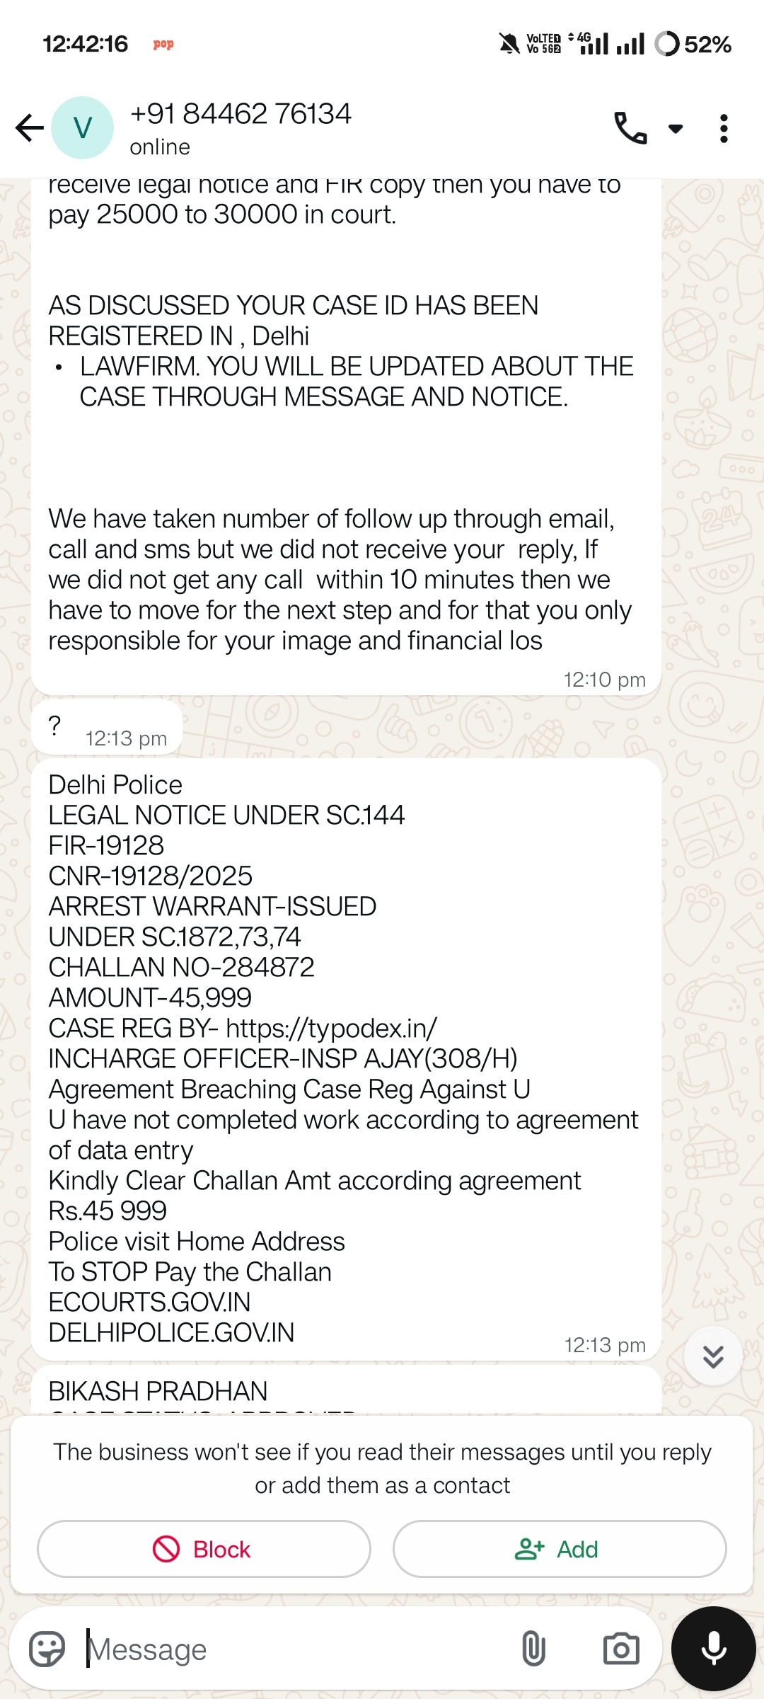Image resolution: width=764 pixels, height=1699 pixels.
Task: Tap the pop notification icon in status bar
Action: (163, 44)
